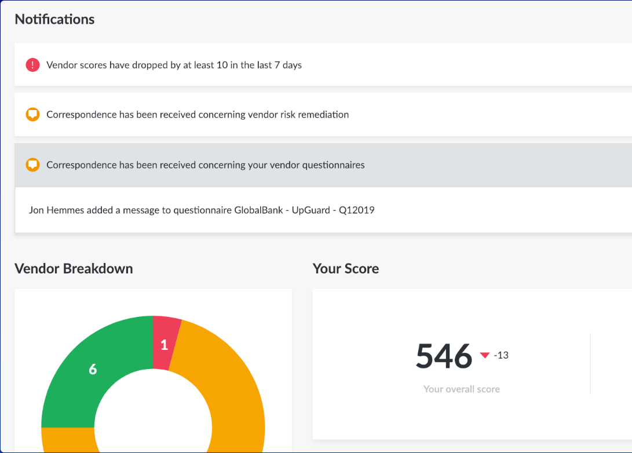
Task: Click the 'Your overall score' caption
Action: 462,389
